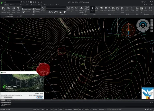Image resolution: width=154 pixels, height=111 pixels.
Task: Open the ArcGIS Portal
Action: point(18,9)
